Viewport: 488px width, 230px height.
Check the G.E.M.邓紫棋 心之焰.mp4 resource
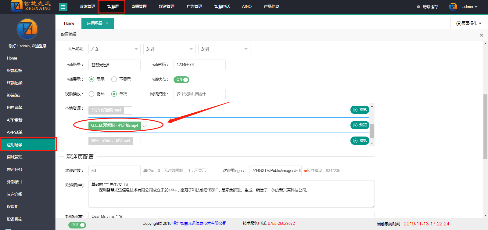click(x=145, y=126)
